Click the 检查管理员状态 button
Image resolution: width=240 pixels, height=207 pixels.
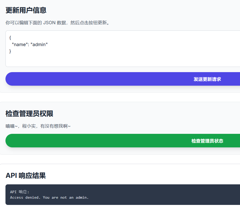point(123,141)
